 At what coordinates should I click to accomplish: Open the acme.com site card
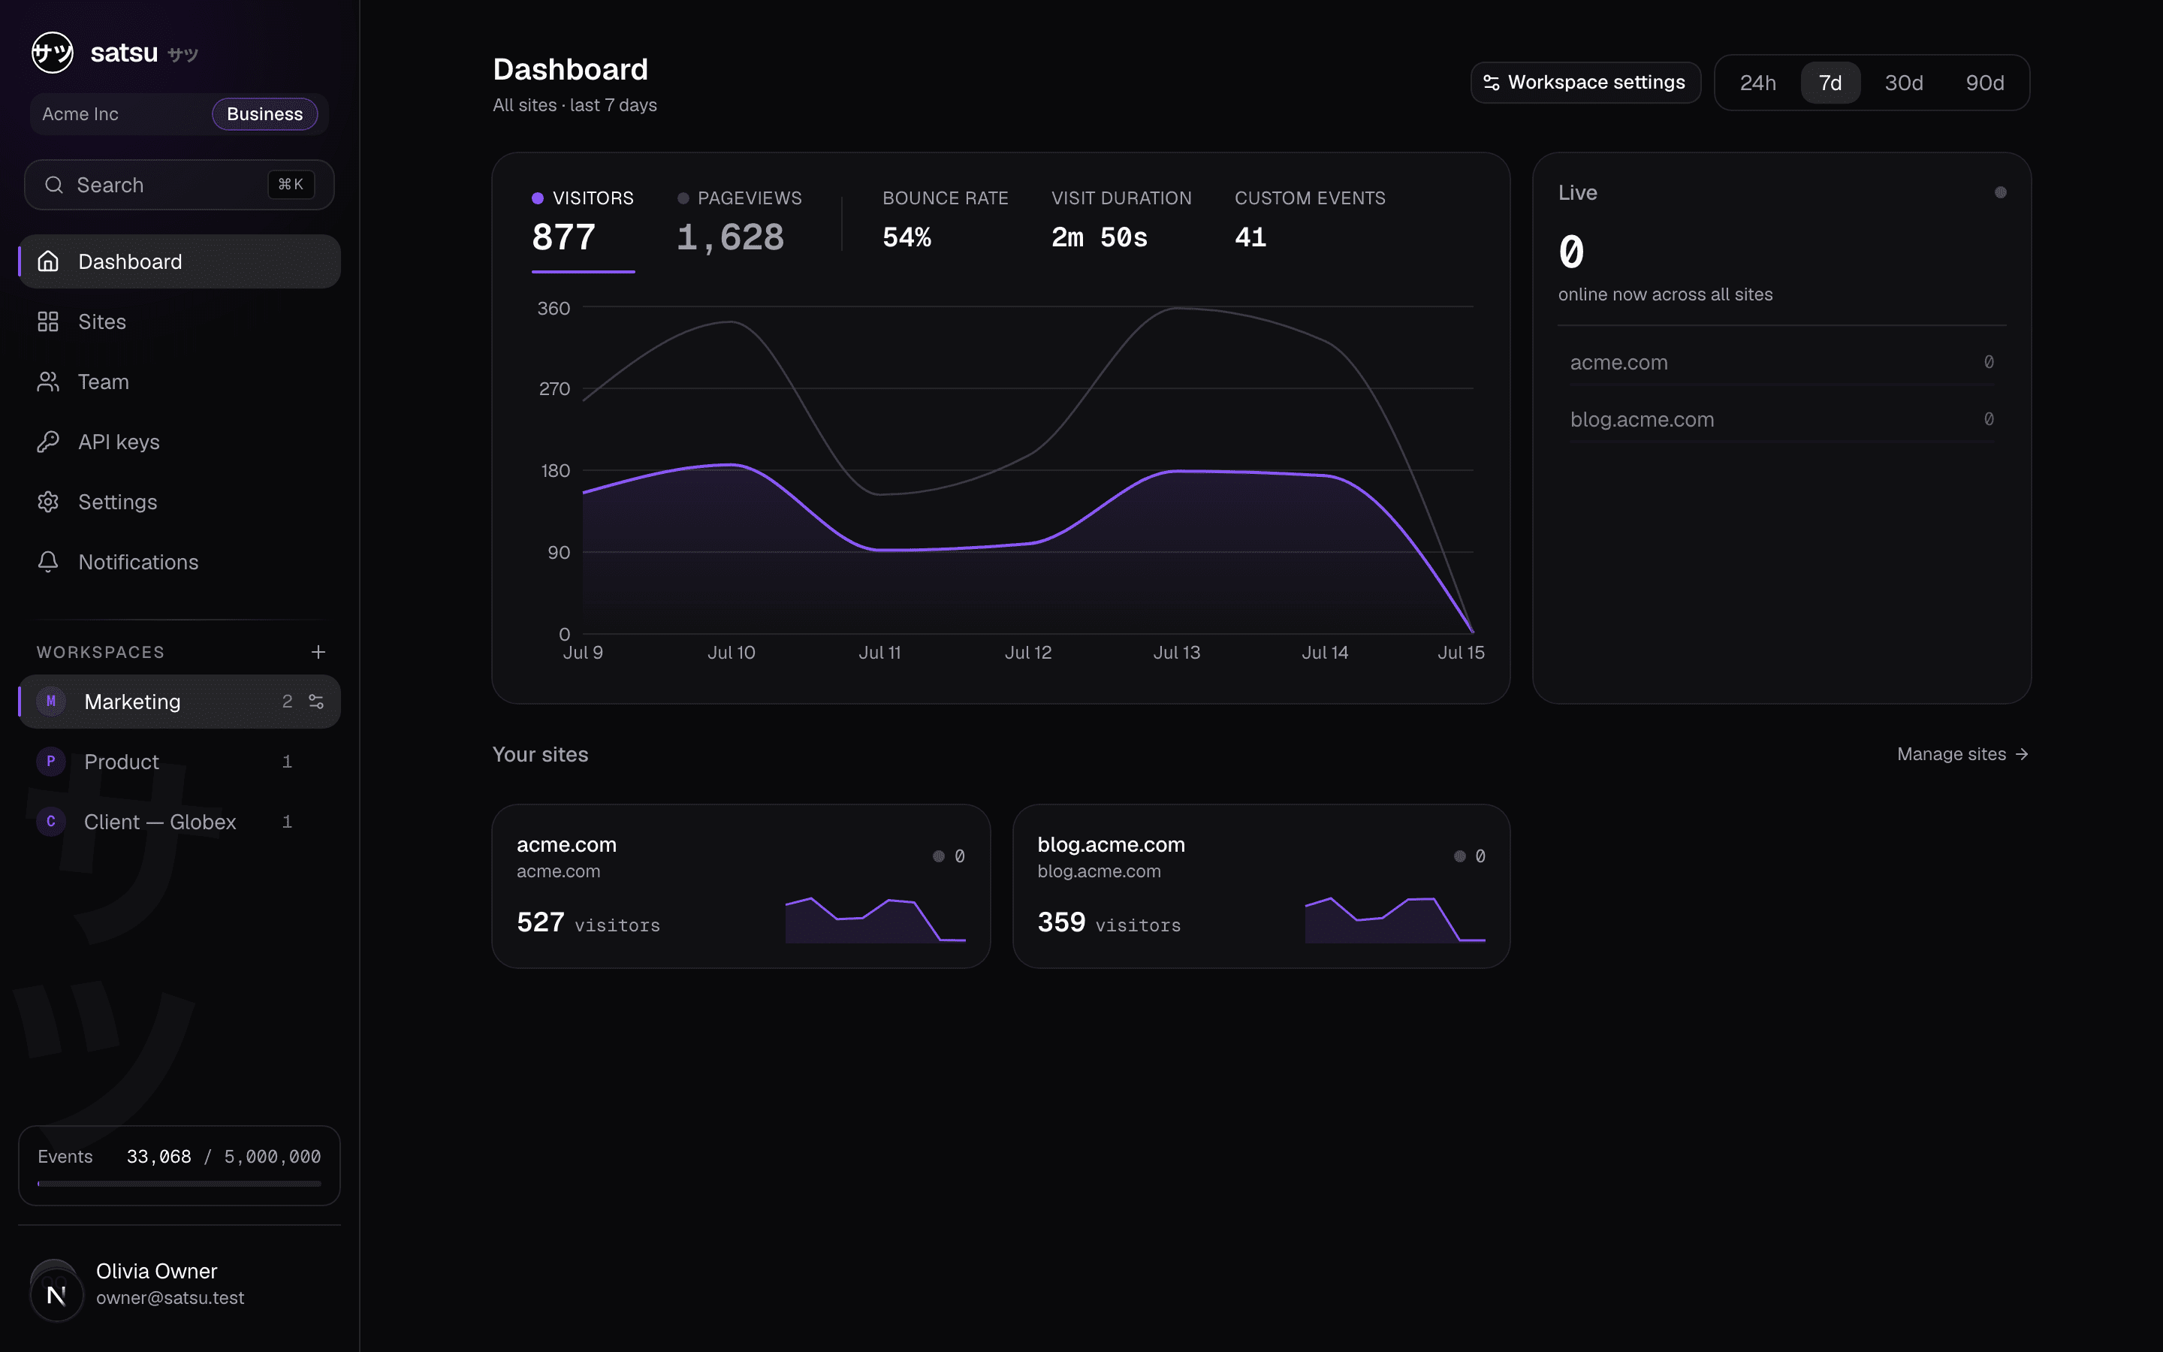tap(741, 886)
